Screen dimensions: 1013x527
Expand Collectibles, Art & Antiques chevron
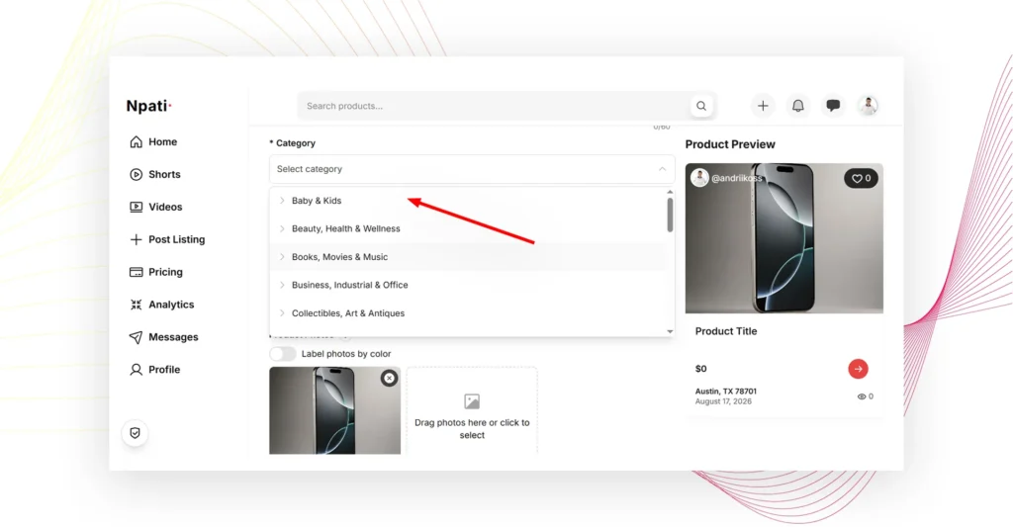(x=282, y=313)
